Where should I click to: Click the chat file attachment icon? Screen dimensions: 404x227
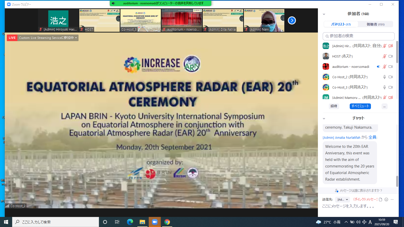pos(381,200)
